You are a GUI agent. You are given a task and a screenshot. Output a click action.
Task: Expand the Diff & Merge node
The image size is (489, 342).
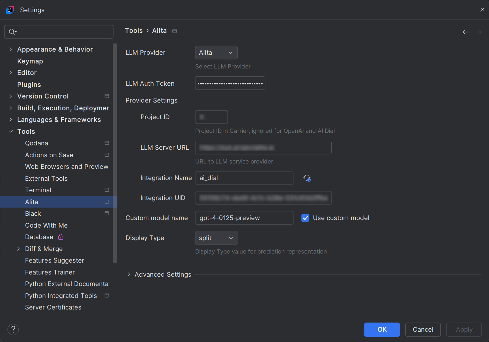[18, 249]
